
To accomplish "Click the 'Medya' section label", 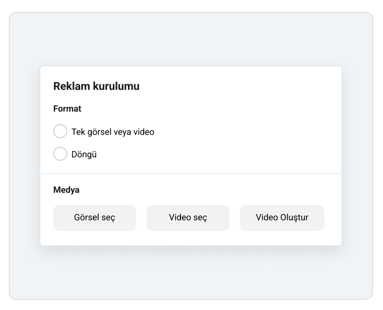I will (x=67, y=190).
